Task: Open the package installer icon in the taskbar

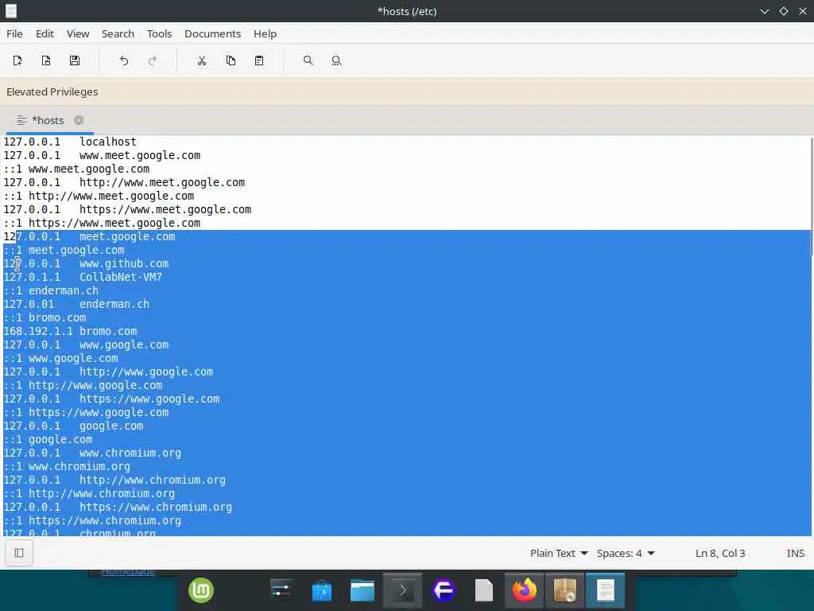Action: (x=565, y=591)
